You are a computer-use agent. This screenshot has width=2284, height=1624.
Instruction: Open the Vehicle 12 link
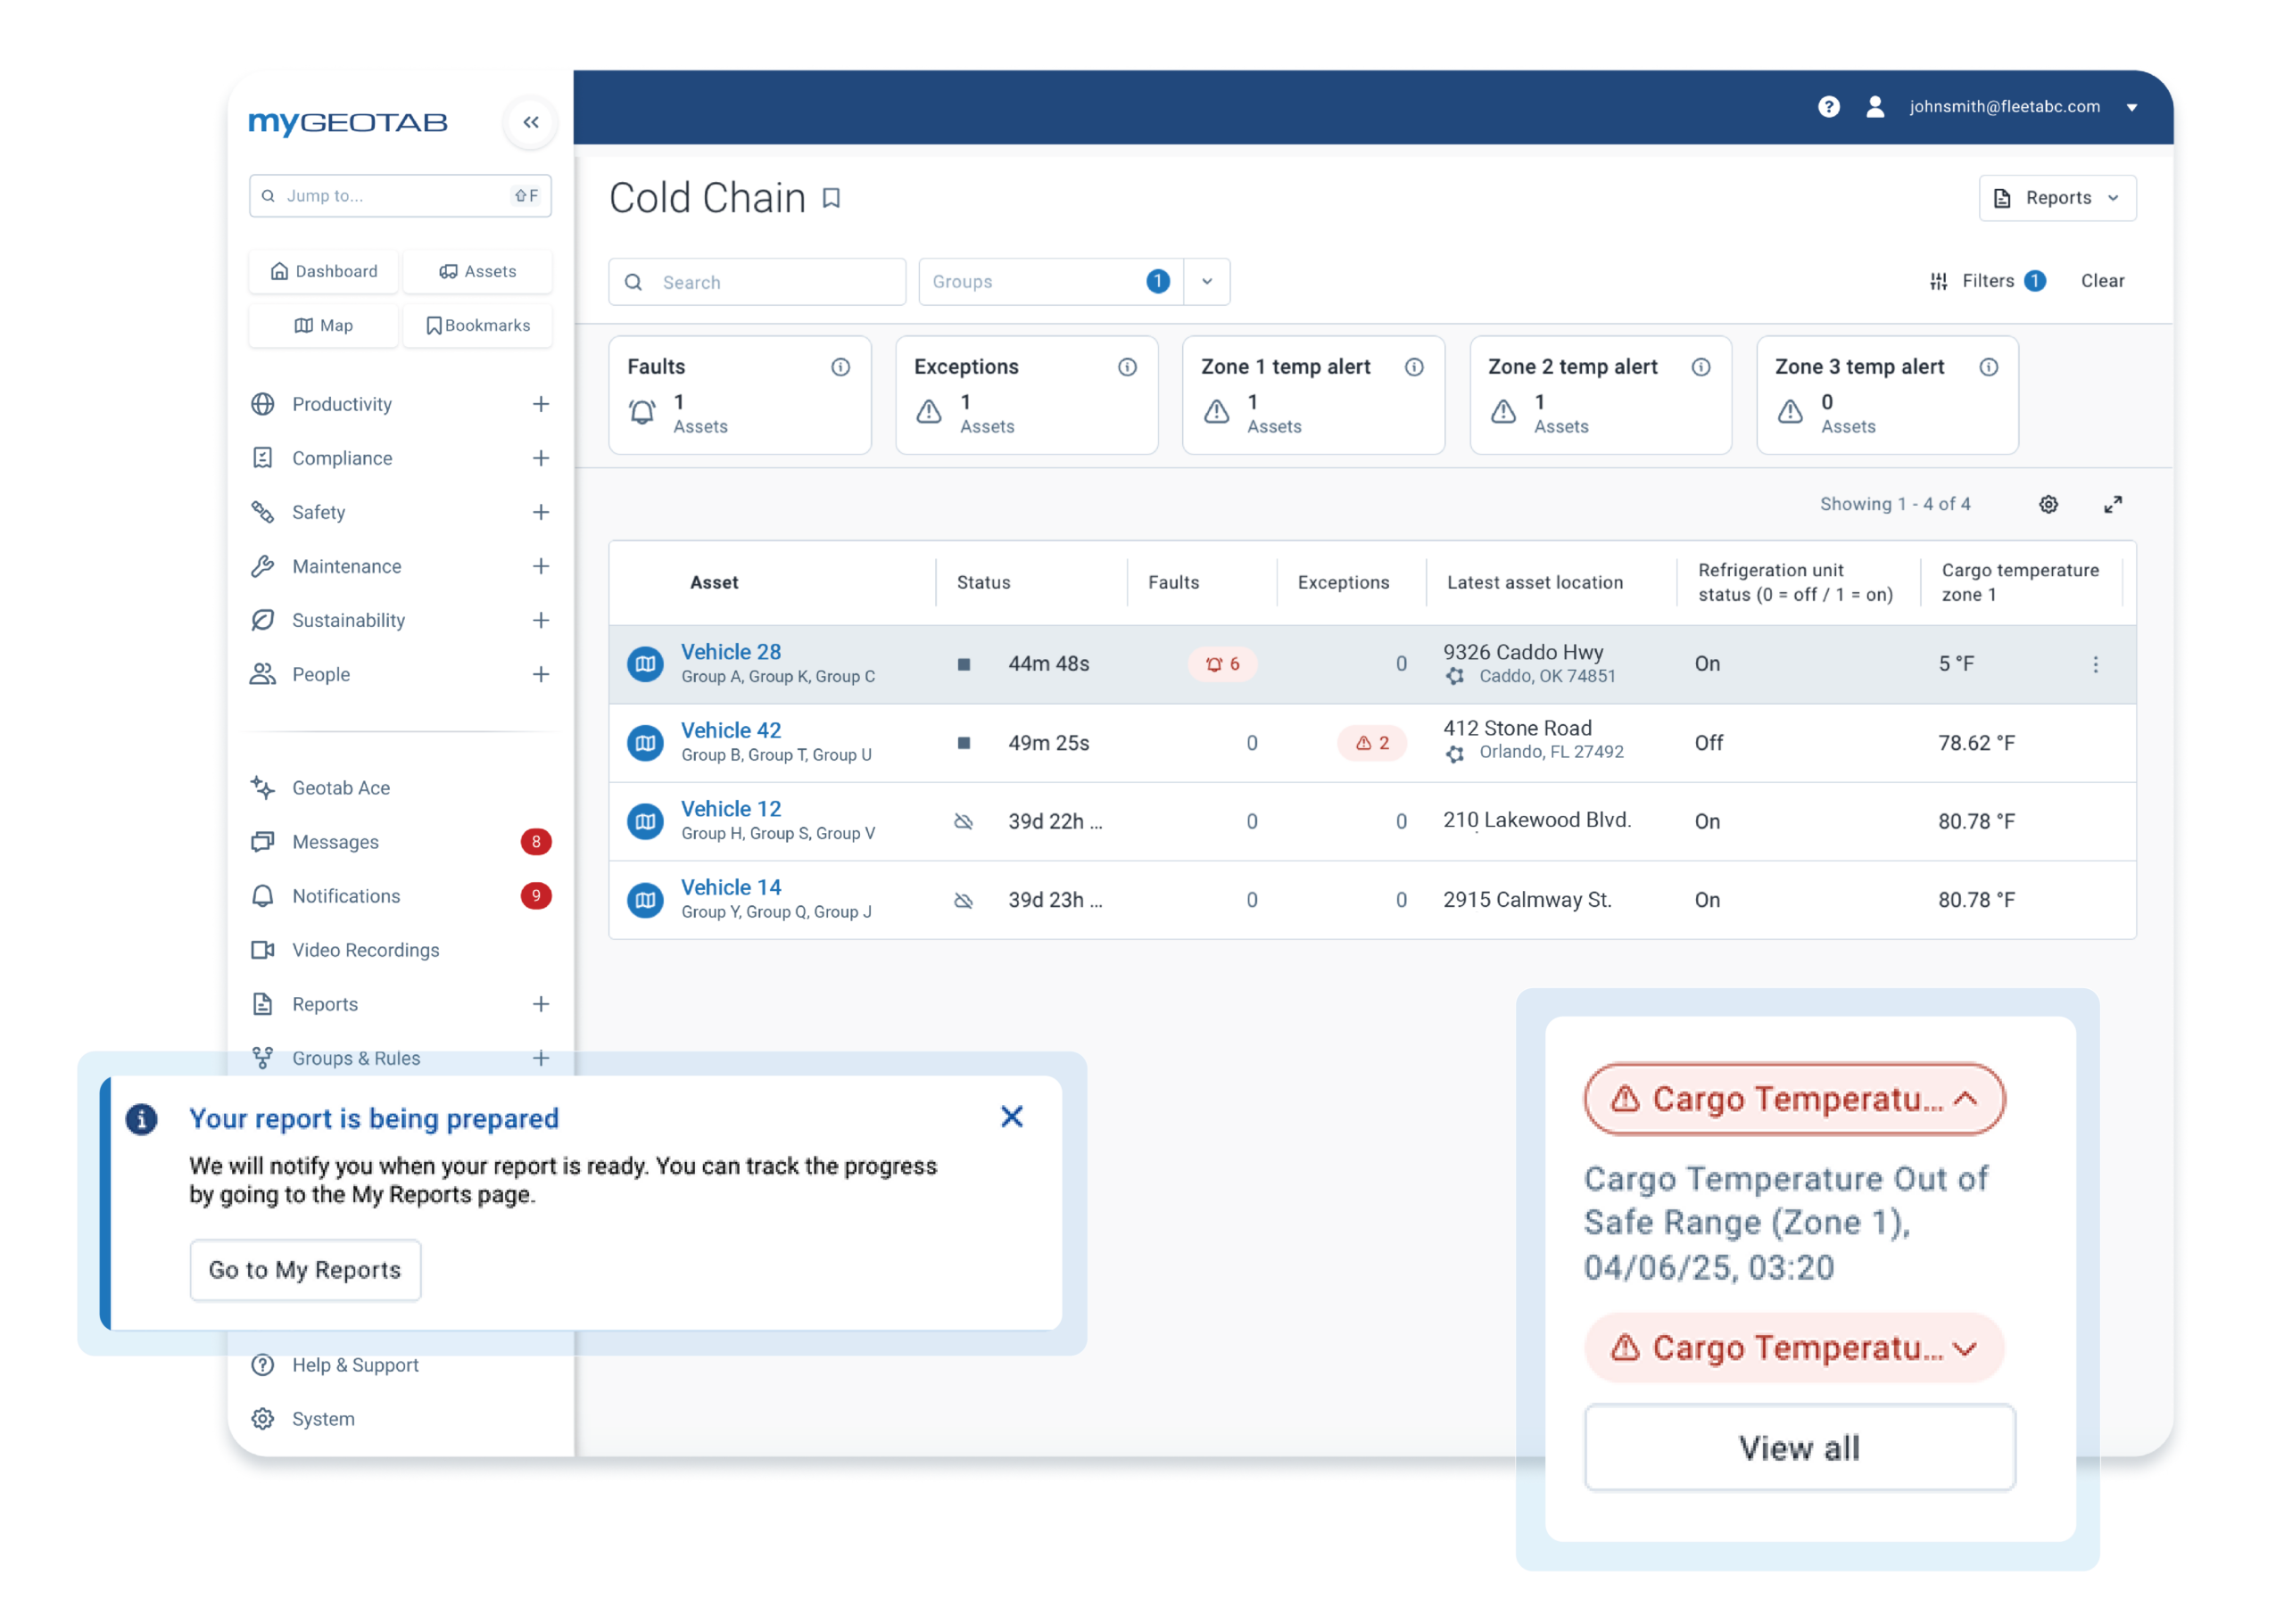(x=731, y=809)
